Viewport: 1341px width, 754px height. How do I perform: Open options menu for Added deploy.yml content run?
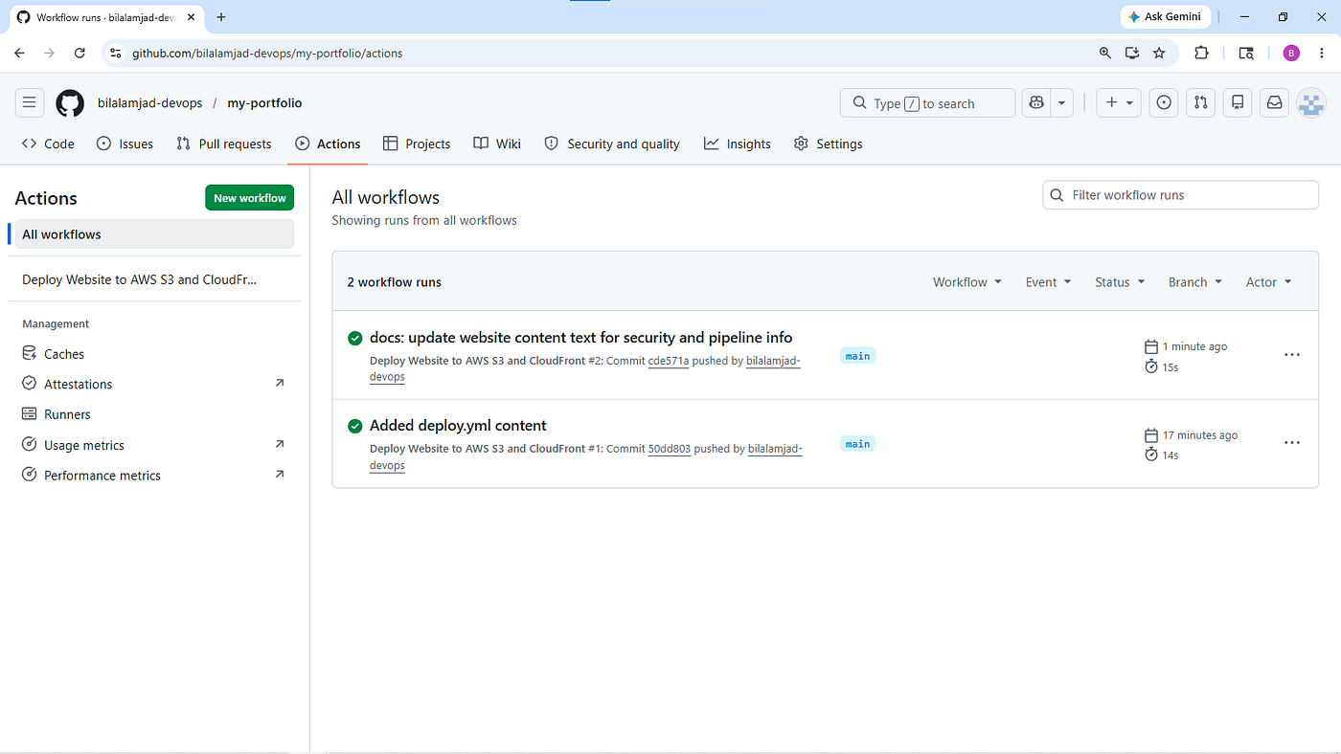(x=1292, y=443)
